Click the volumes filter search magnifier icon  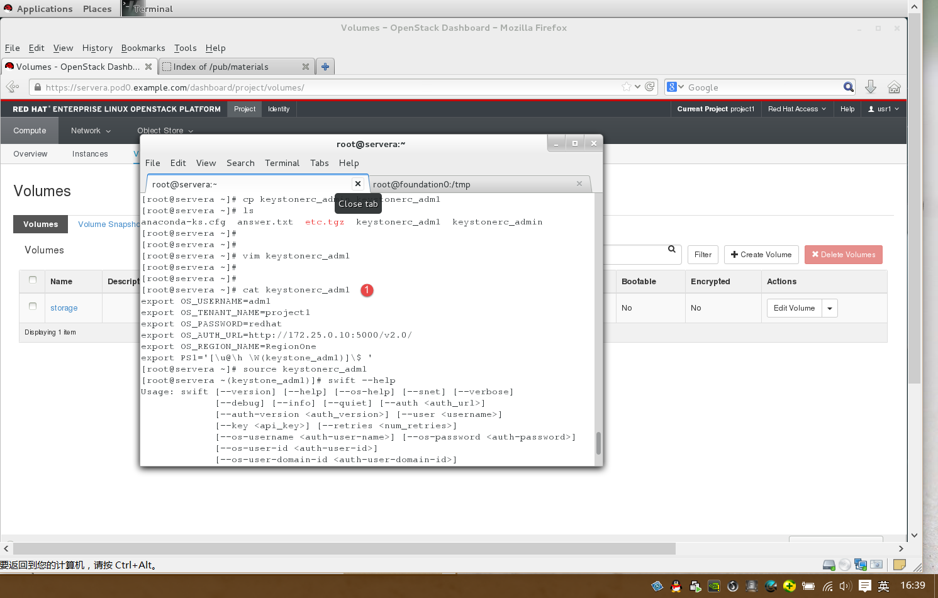coord(672,250)
